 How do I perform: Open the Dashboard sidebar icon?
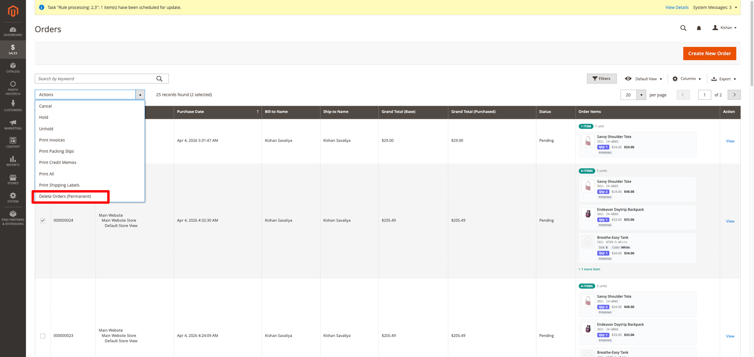13,31
